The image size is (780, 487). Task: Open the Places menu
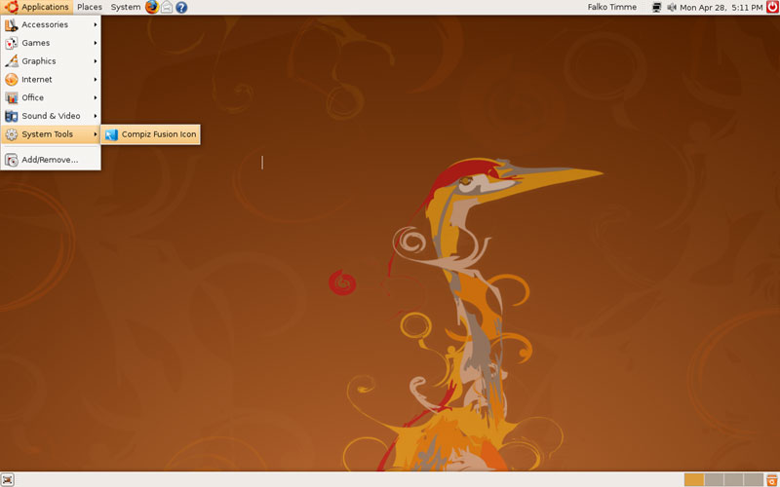90,7
